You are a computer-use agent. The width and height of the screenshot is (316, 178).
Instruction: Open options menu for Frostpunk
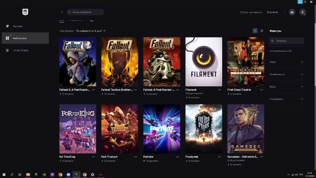pos(220,157)
